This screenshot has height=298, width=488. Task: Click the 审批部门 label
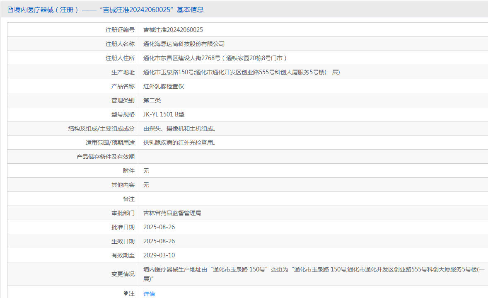pyautogui.click(x=123, y=213)
